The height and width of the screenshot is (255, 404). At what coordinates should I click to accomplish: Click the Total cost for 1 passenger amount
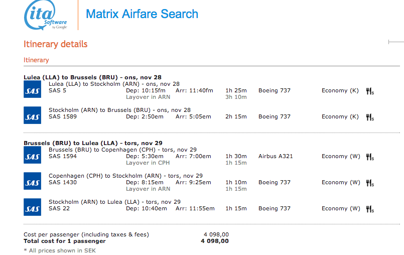click(215, 241)
